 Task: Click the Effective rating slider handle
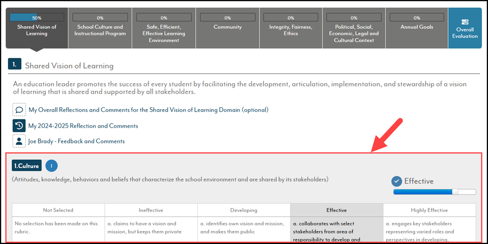(x=455, y=192)
